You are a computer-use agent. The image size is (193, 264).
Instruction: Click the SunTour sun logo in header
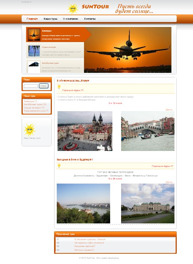point(73,9)
